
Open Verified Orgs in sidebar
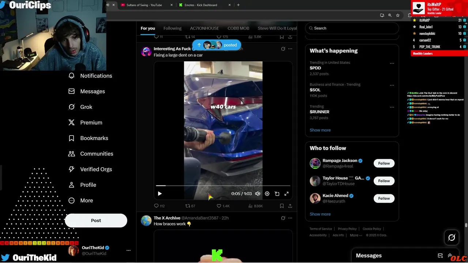90,169
